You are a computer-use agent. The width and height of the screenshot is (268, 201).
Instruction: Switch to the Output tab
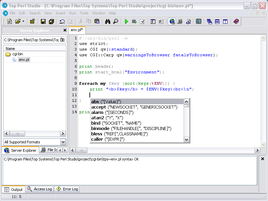click(x=14, y=189)
